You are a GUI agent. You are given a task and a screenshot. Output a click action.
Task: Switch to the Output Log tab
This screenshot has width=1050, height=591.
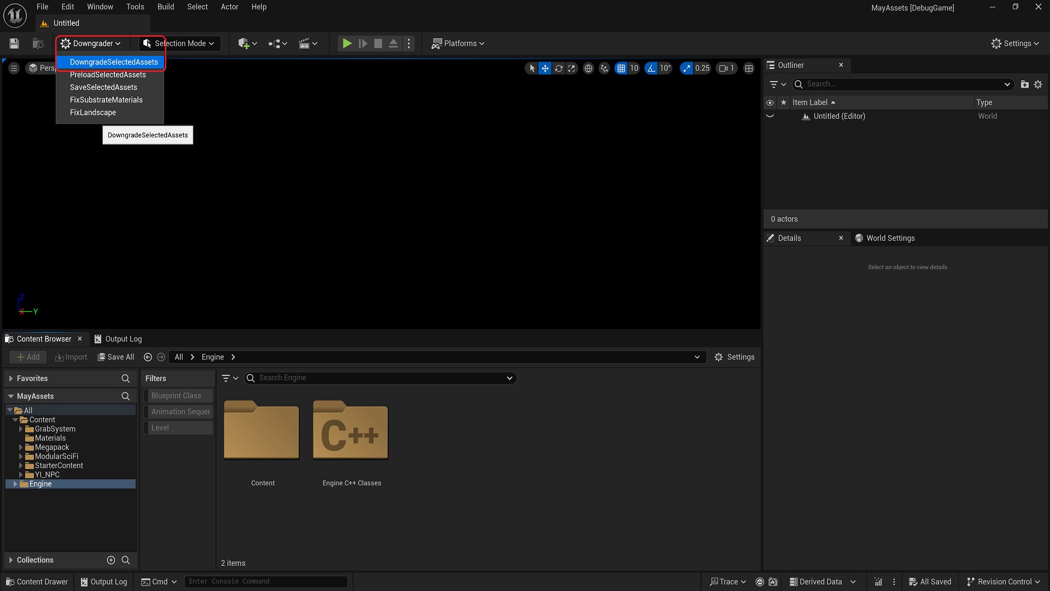tap(124, 338)
